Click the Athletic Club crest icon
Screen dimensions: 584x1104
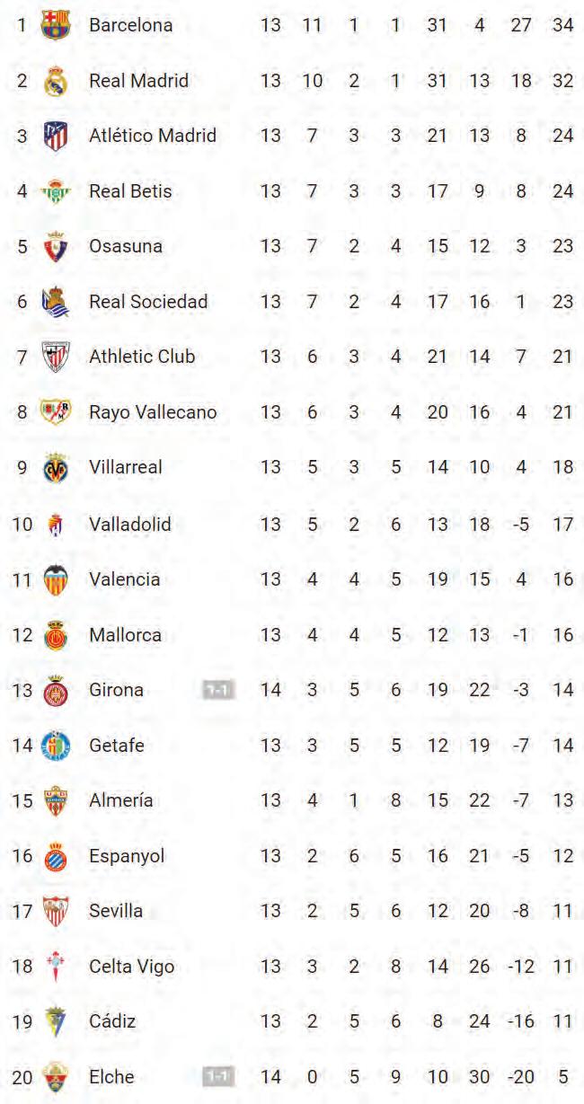click(56, 357)
